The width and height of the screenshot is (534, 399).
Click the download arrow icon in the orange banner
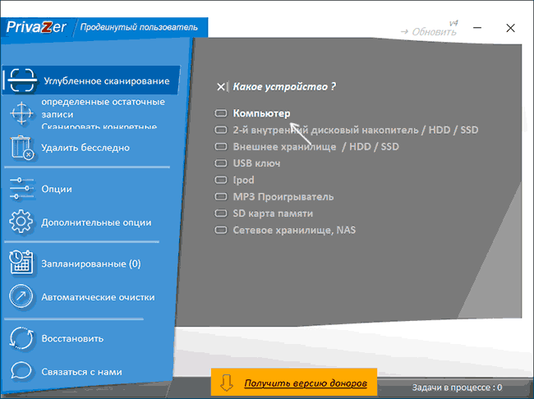(227, 383)
